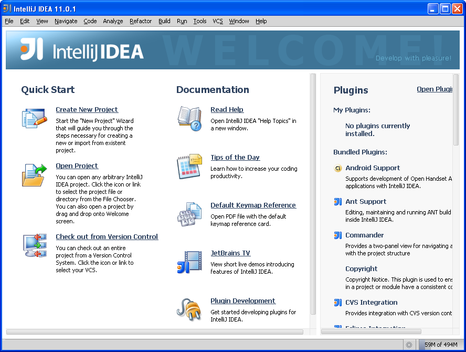This screenshot has height=352, width=466.
Task: Open the VCS menu
Action: (218, 21)
